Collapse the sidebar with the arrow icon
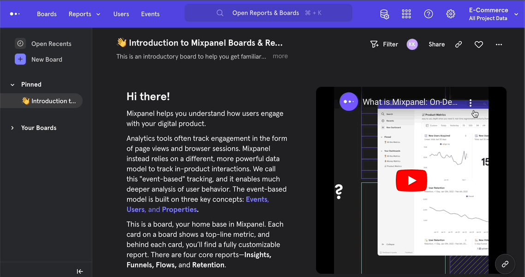525x277 pixels. click(80, 271)
